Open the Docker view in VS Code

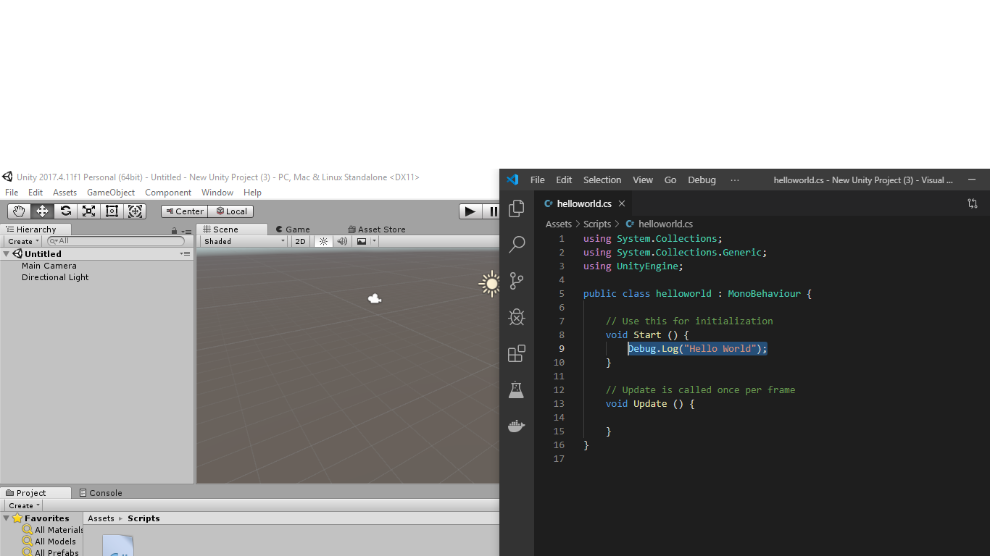tap(517, 426)
